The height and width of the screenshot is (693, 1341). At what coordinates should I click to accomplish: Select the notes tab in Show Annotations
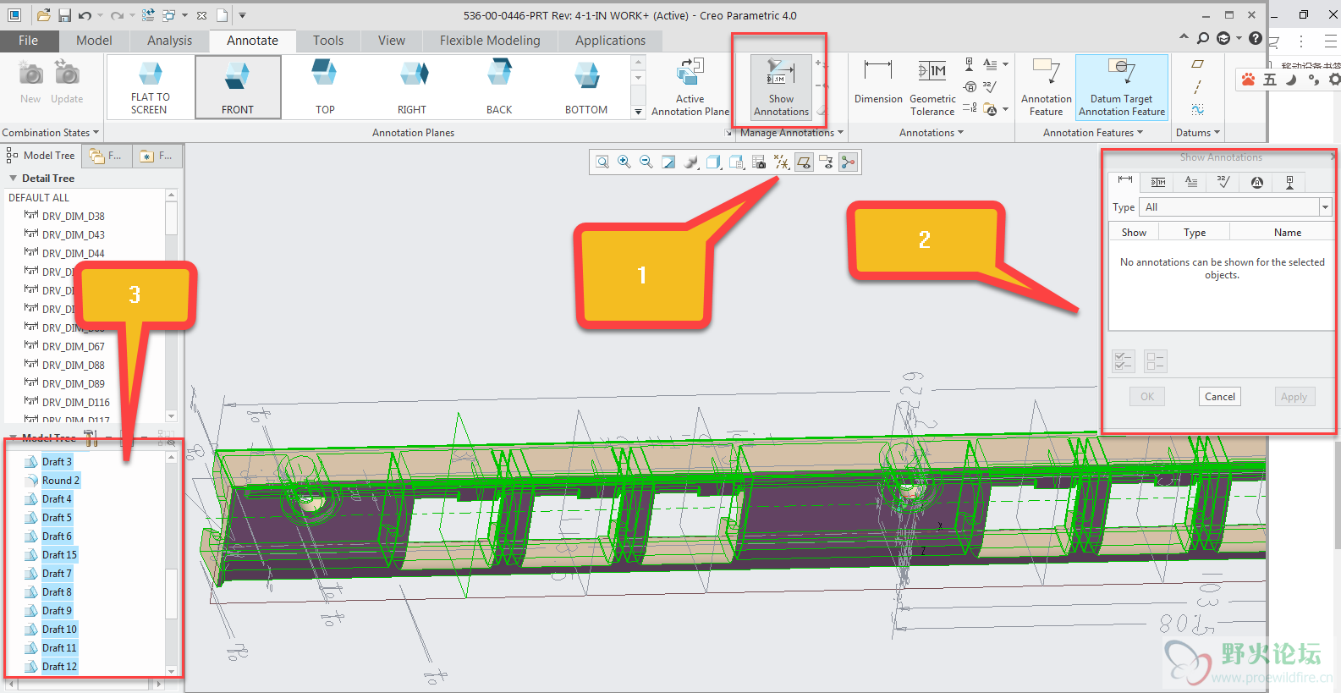[x=1191, y=182]
